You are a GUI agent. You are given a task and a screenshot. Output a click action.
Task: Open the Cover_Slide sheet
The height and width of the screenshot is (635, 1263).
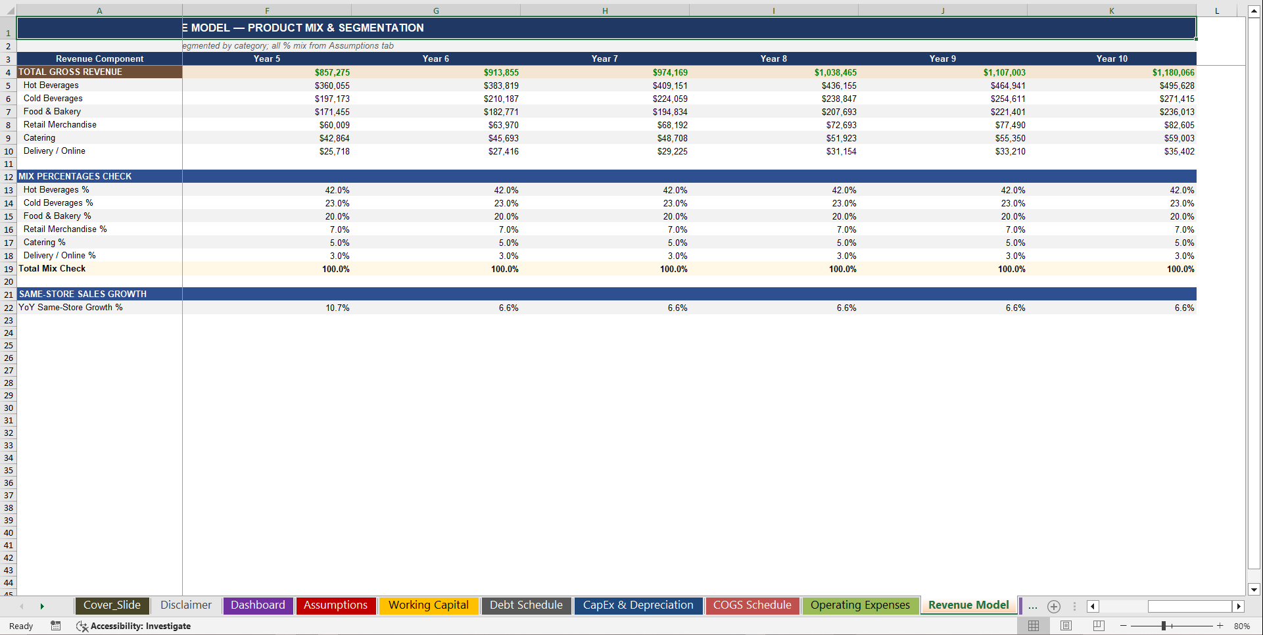coord(112,605)
